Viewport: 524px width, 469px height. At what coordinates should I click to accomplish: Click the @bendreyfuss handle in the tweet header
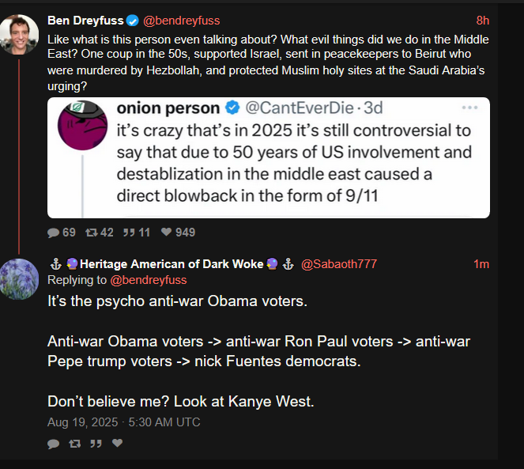coord(181,21)
